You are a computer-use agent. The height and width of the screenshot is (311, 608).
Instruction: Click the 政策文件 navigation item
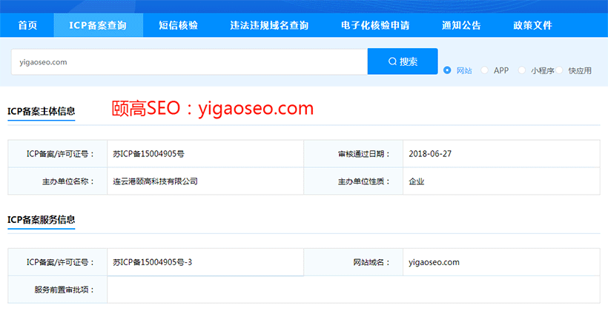532,25
